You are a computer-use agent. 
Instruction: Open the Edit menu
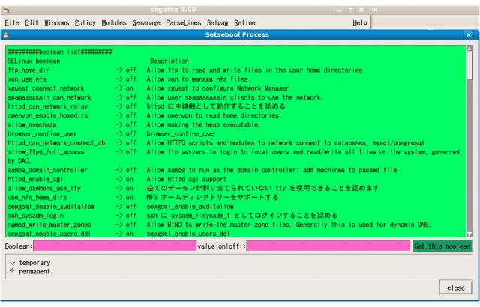(x=31, y=23)
